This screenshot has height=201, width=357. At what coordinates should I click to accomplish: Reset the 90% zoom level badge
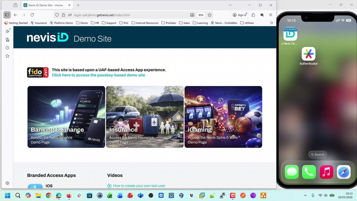tap(201, 15)
